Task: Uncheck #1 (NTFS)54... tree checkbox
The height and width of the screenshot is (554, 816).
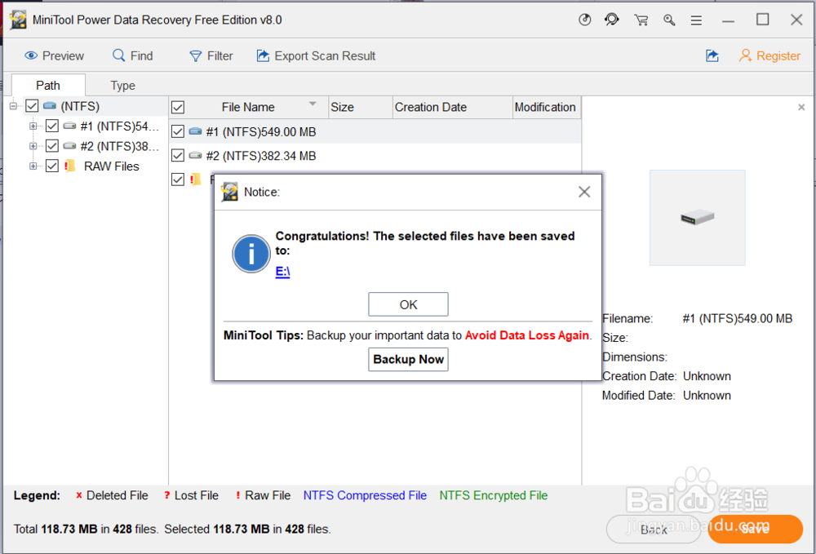Action: click(x=52, y=126)
